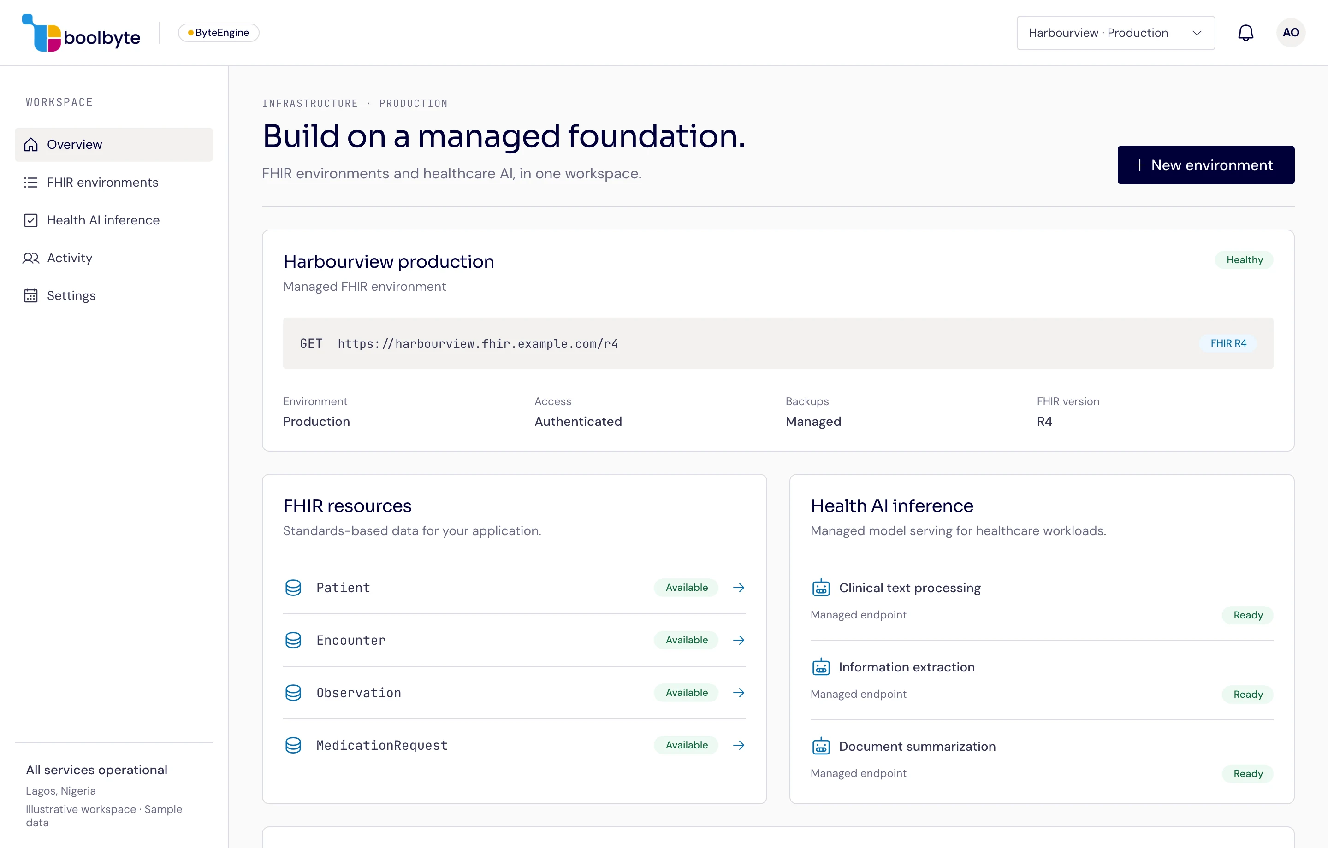
Task: Click the FHIR R4 tag
Action: tap(1228, 343)
